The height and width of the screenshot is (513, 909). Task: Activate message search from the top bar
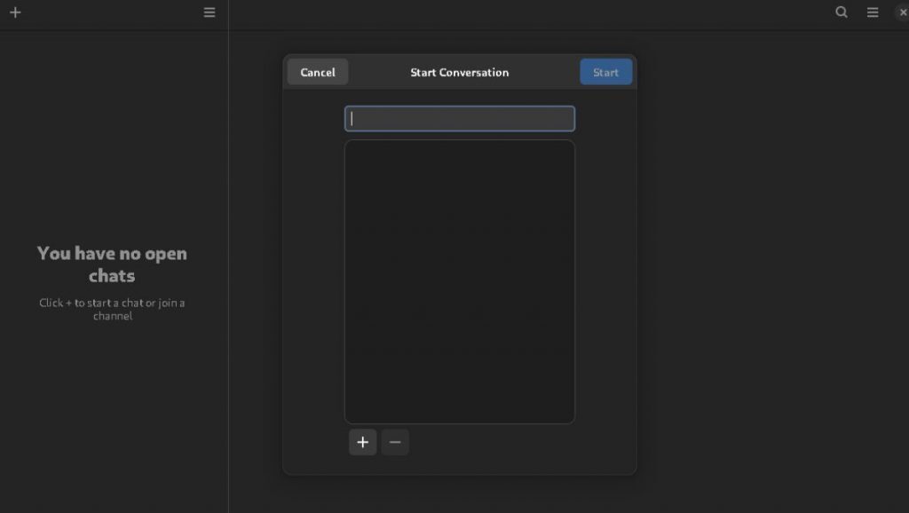[x=840, y=12]
